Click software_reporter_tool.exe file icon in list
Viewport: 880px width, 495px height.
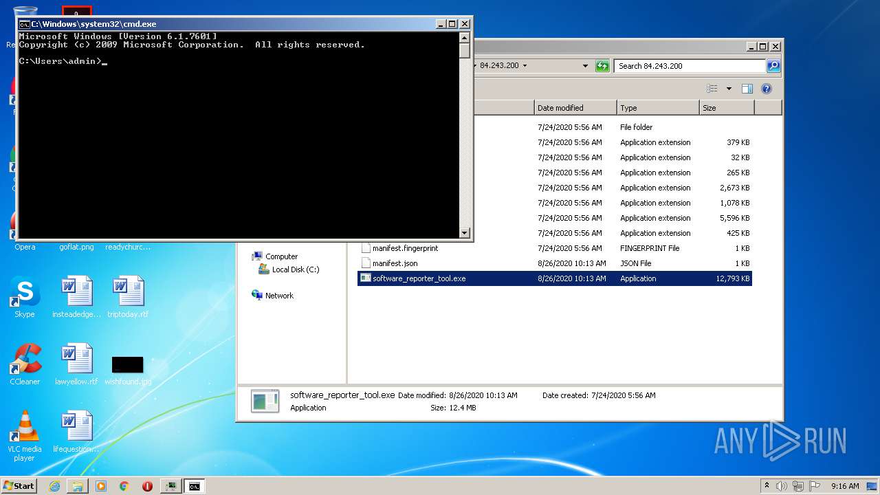pos(366,278)
